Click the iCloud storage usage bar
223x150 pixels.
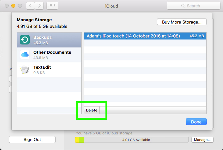coord(132,140)
